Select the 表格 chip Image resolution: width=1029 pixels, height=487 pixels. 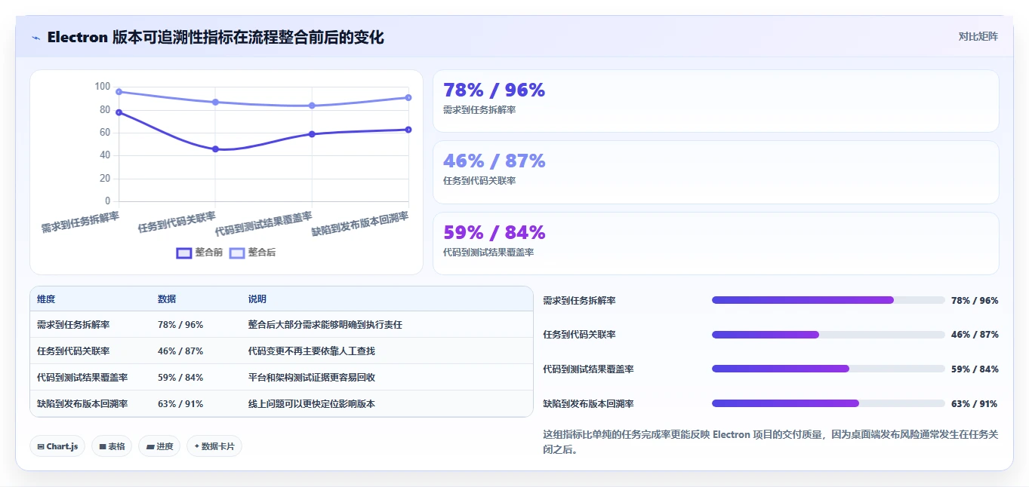click(112, 446)
